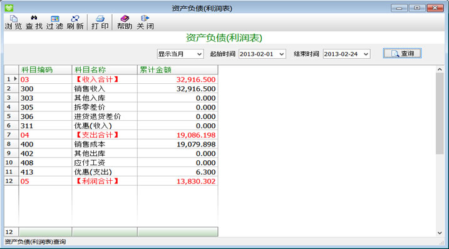Click subject code 303

click(27, 98)
